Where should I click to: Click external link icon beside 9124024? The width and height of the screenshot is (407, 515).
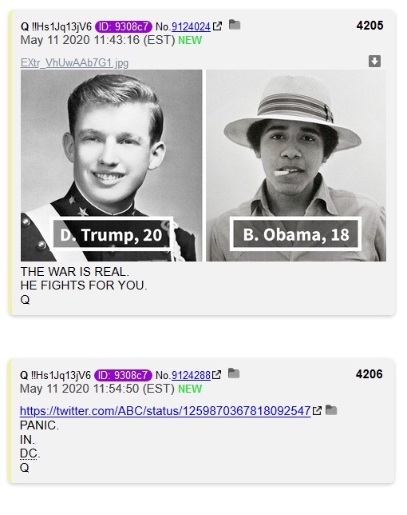pyautogui.click(x=217, y=26)
